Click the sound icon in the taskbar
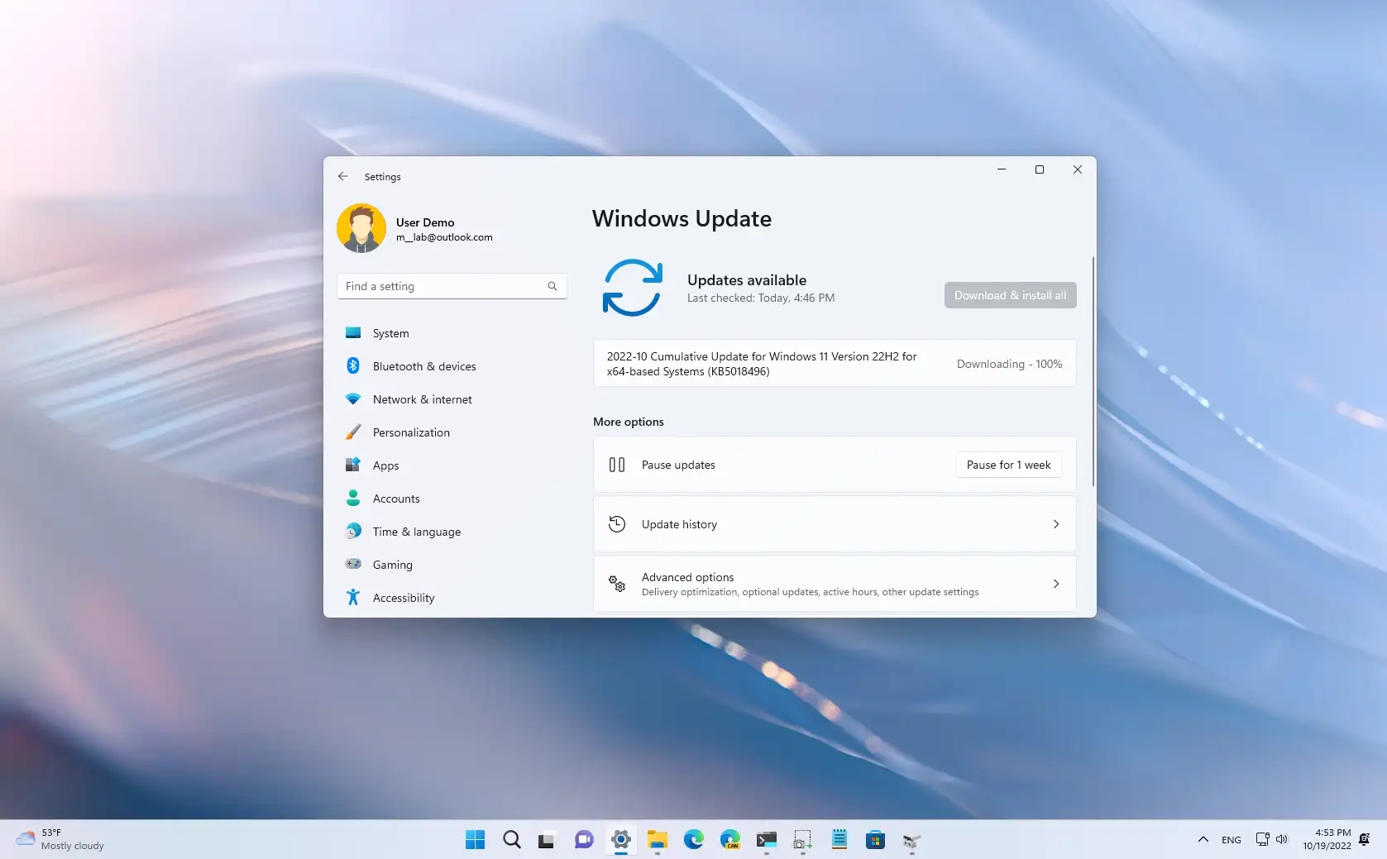 click(1282, 839)
